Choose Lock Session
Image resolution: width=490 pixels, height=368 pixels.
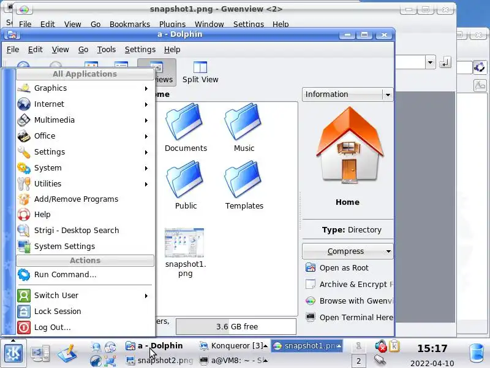85,312
